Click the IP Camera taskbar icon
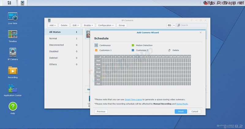The height and width of the screenshot is (129, 245). point(23,3)
